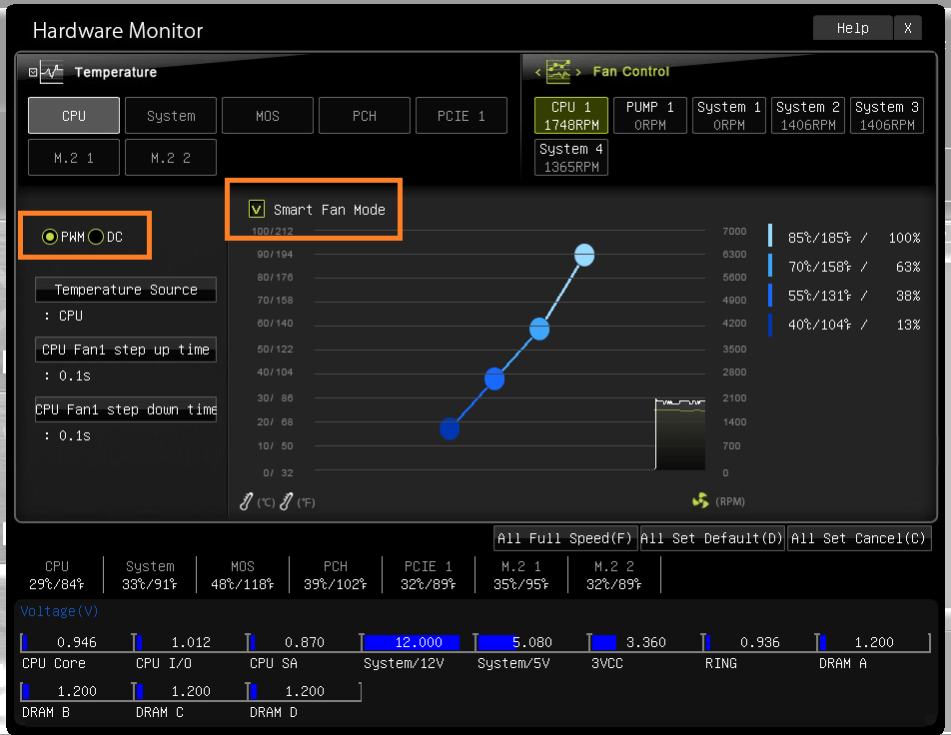Open the Help button
The height and width of the screenshot is (735, 951).
click(853, 28)
